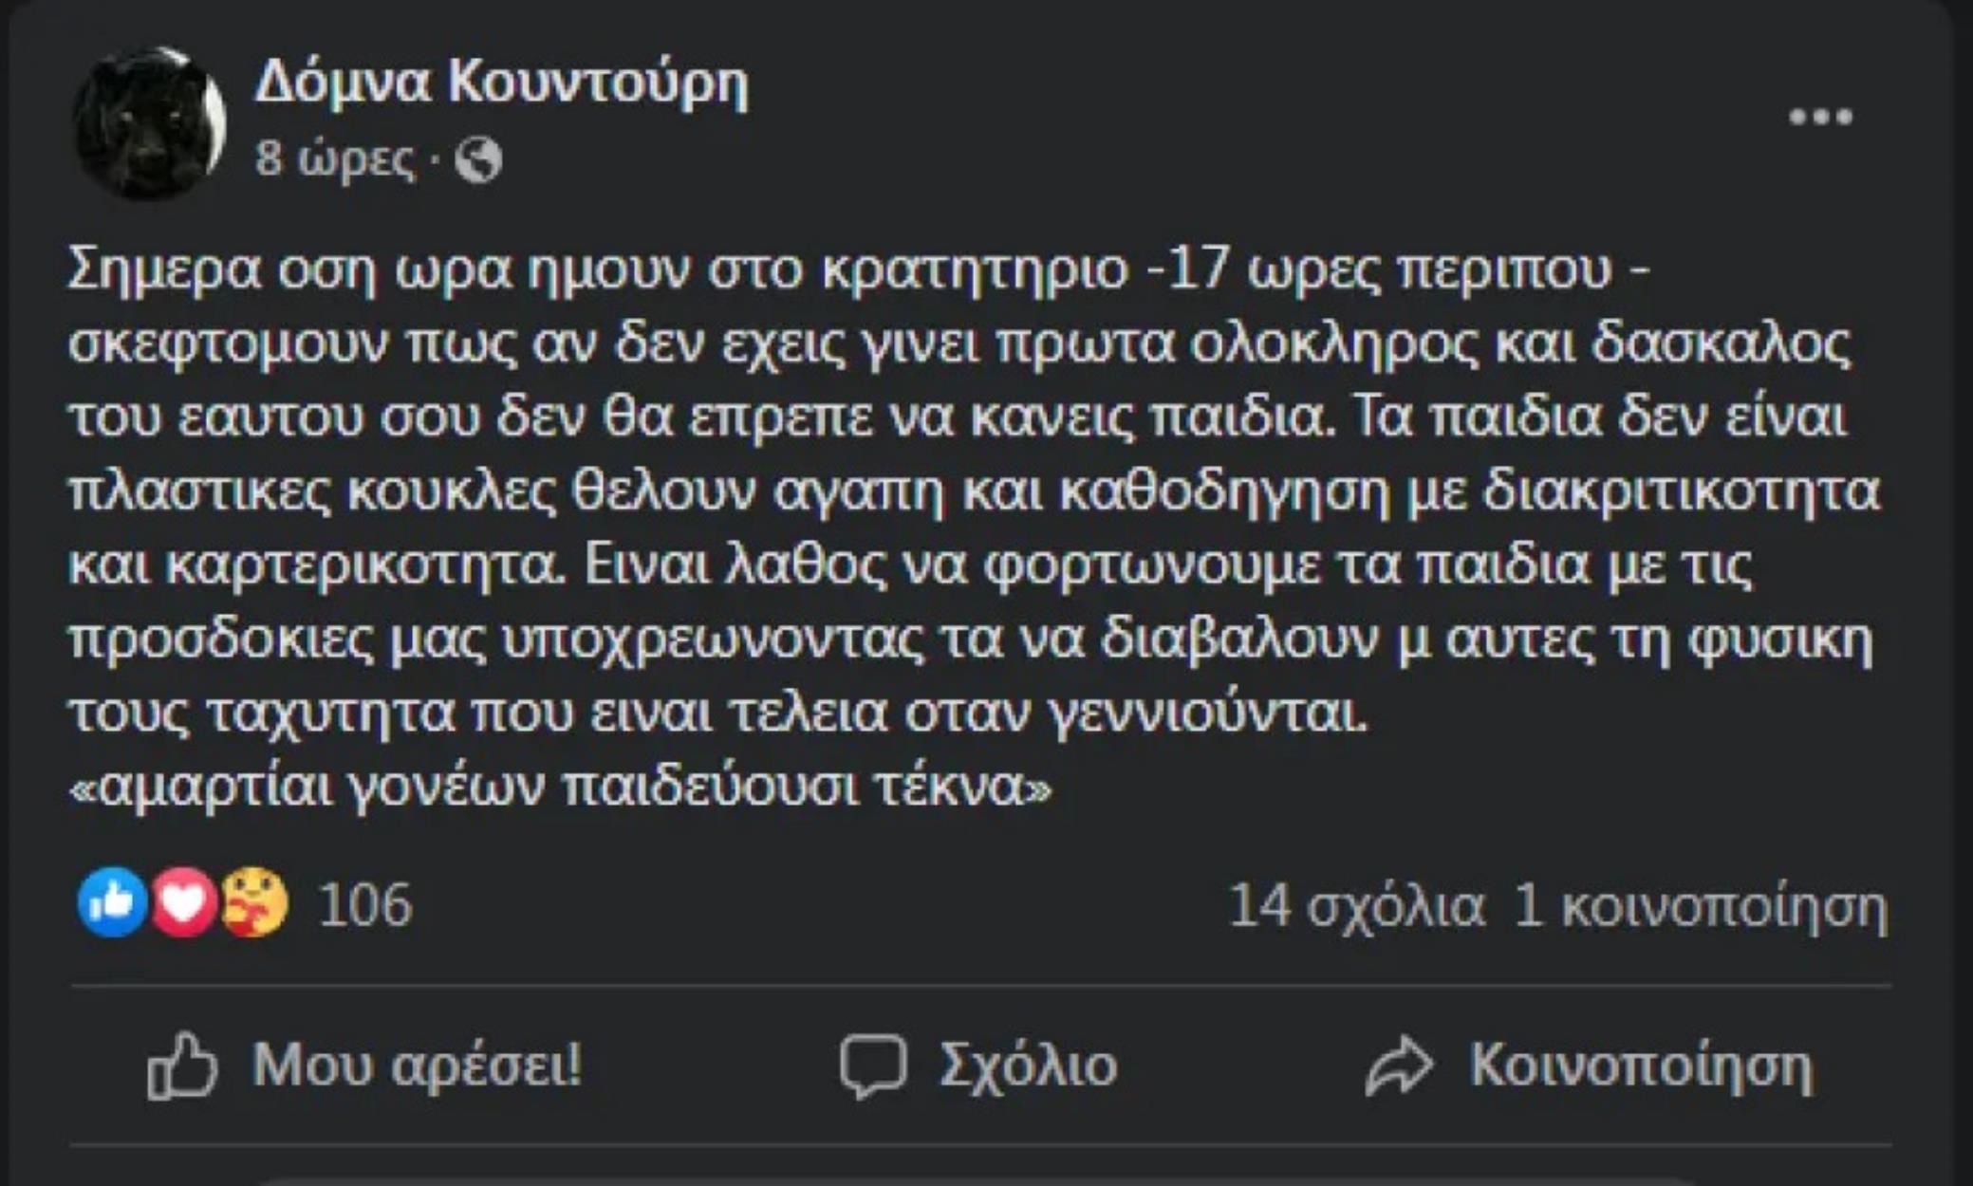Click the yellow care-hug reaction emoji
The width and height of the screenshot is (1973, 1186).
(x=254, y=902)
